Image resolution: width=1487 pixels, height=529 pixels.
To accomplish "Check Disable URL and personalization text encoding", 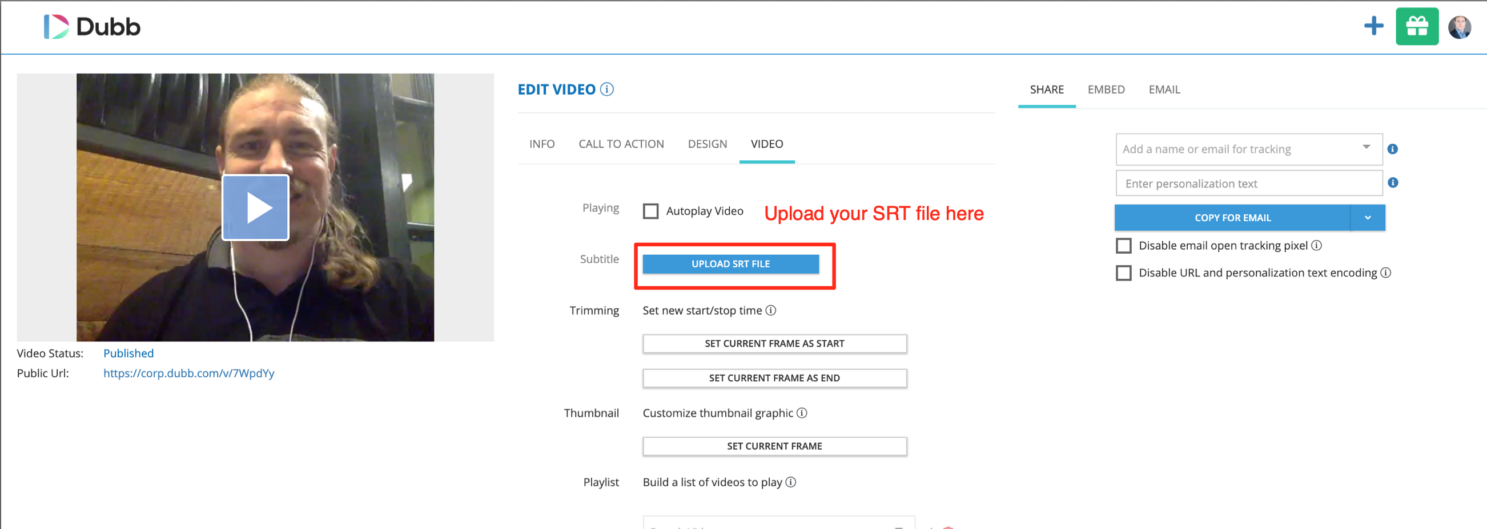I will pyautogui.click(x=1123, y=273).
